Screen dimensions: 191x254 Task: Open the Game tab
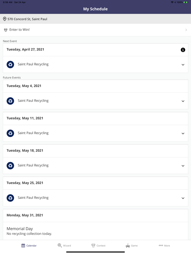coord(132,246)
